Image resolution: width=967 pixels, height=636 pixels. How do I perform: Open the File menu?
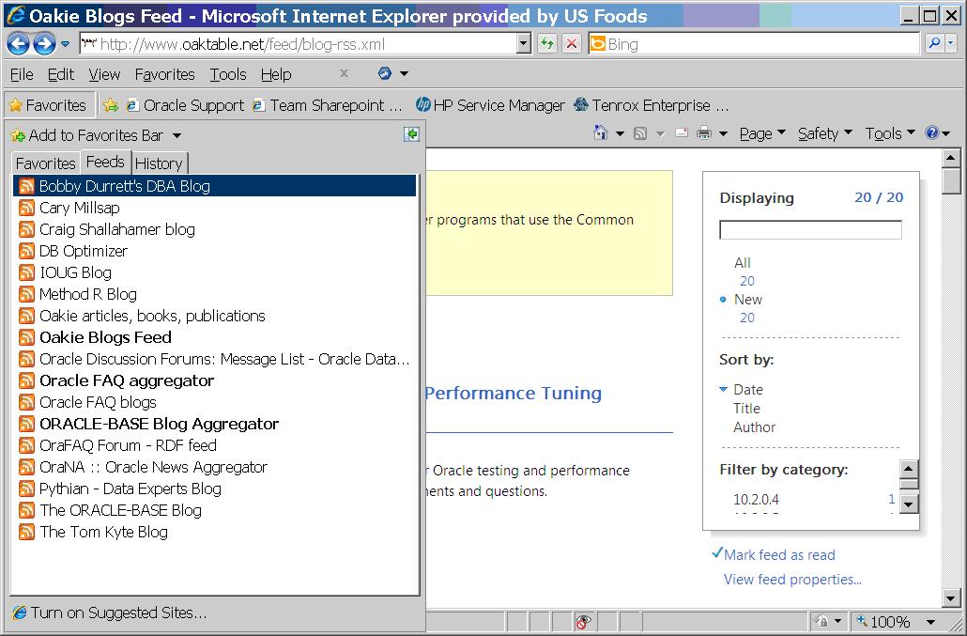tap(22, 74)
